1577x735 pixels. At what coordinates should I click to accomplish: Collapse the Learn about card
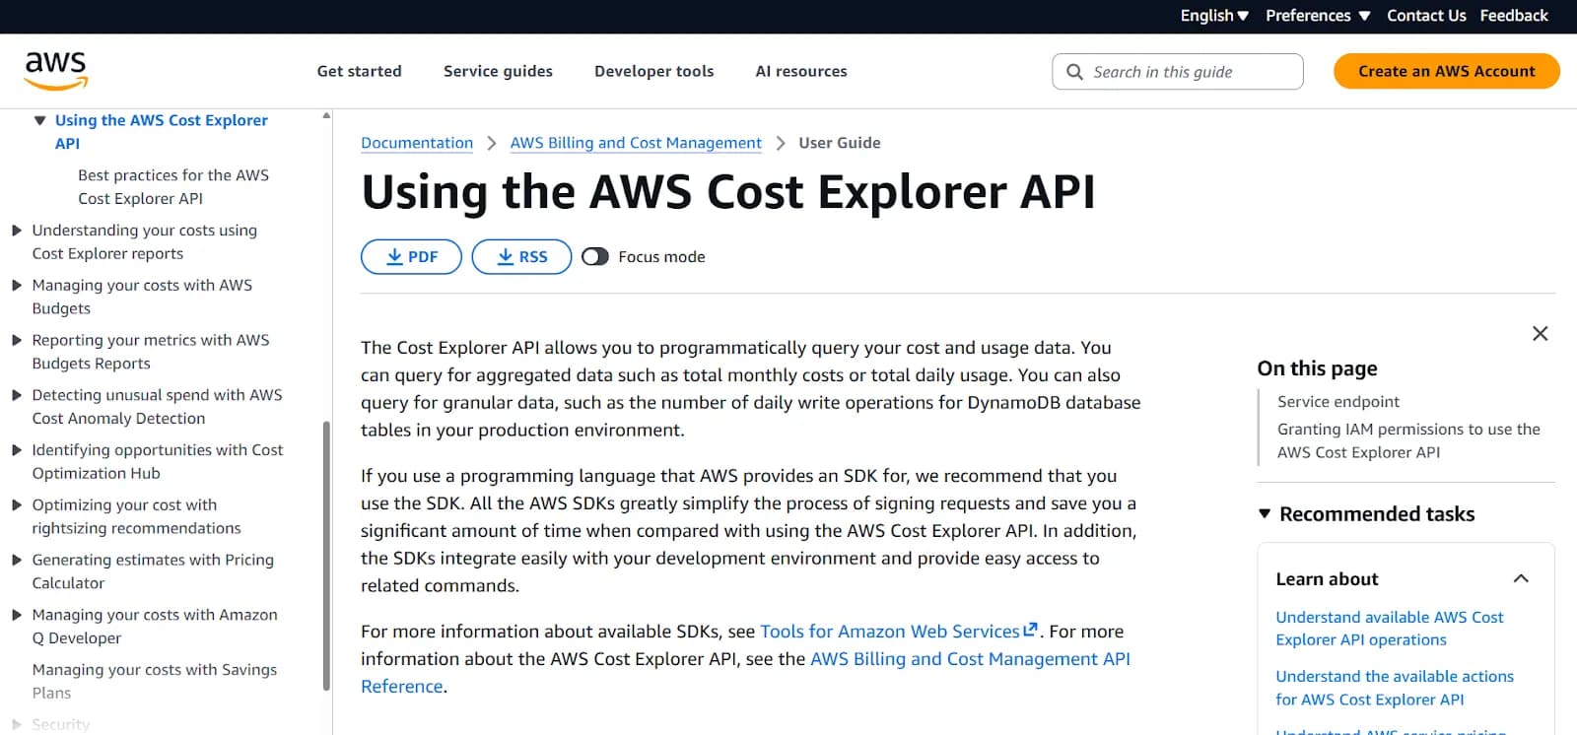pyautogui.click(x=1521, y=578)
